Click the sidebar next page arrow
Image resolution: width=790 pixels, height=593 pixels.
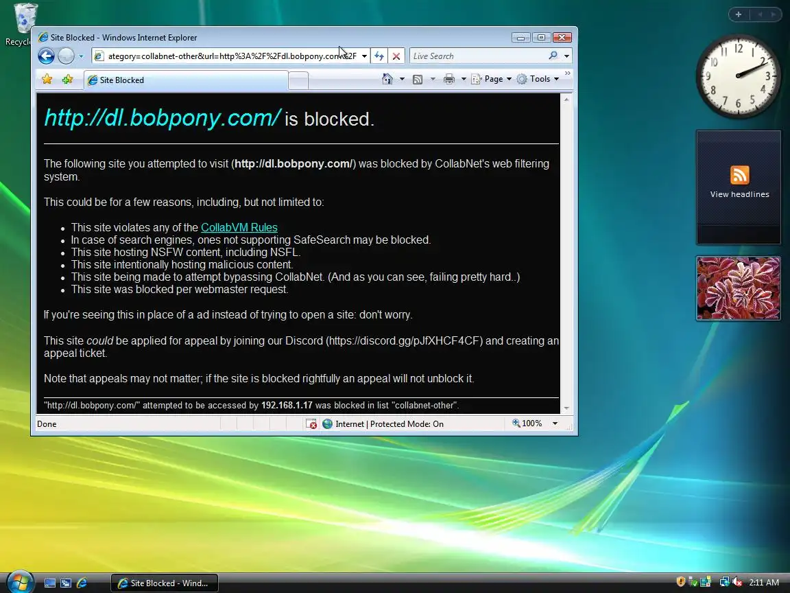pyautogui.click(x=773, y=14)
